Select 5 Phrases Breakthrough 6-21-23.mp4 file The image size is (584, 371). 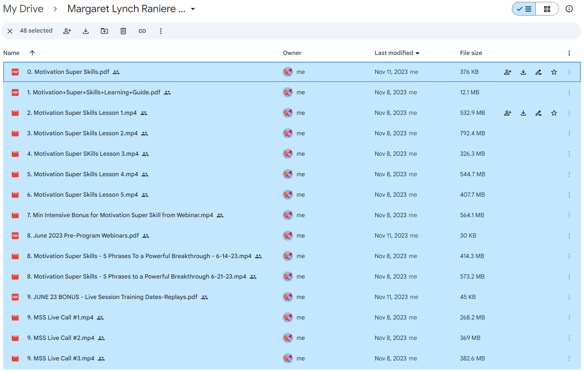(x=292, y=277)
